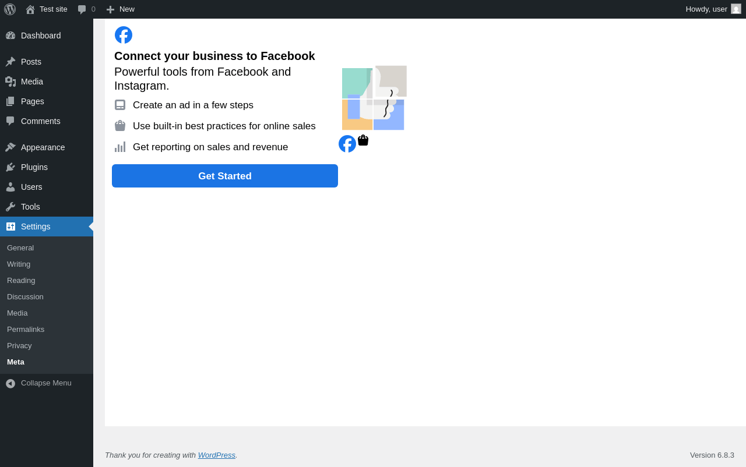Image resolution: width=746 pixels, height=467 pixels.
Task: Click the bar chart icon beside reporting
Action: 120,147
